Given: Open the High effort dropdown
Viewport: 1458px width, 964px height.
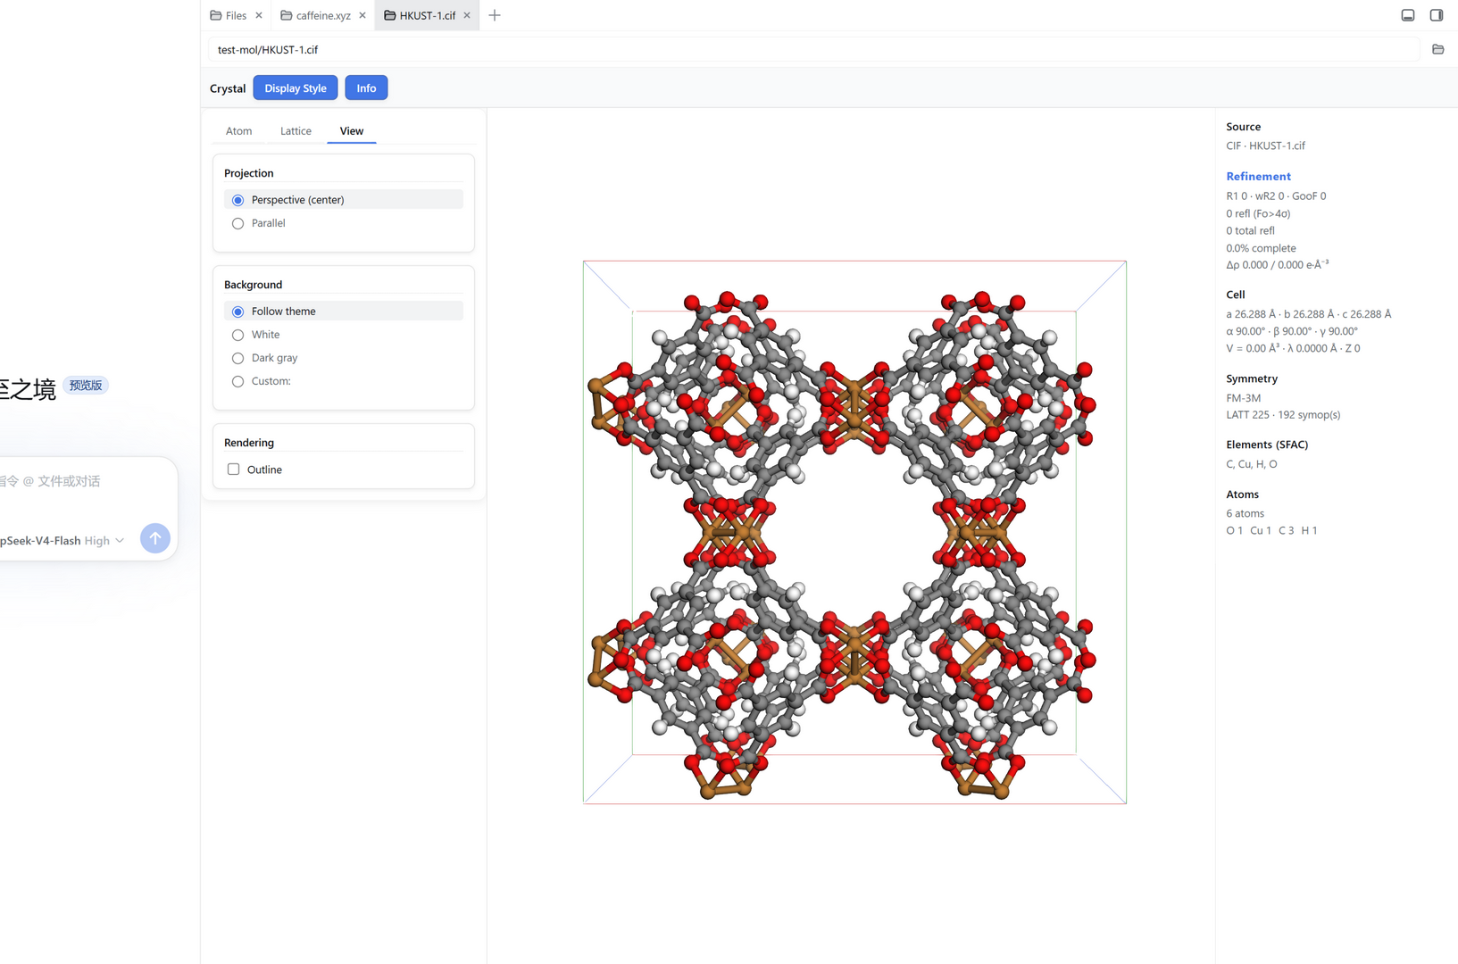Looking at the screenshot, I should (104, 541).
